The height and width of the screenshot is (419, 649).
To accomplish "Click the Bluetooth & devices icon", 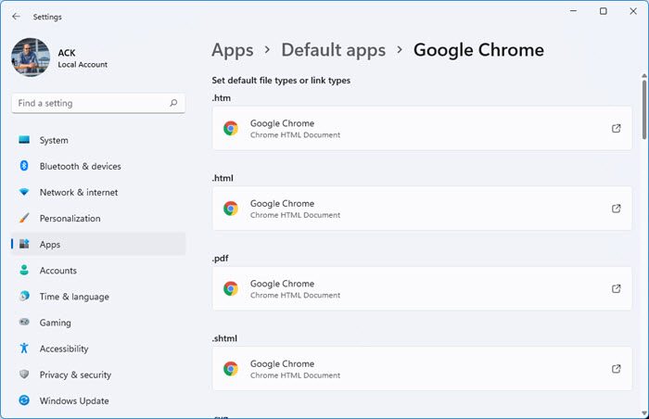I will point(24,167).
